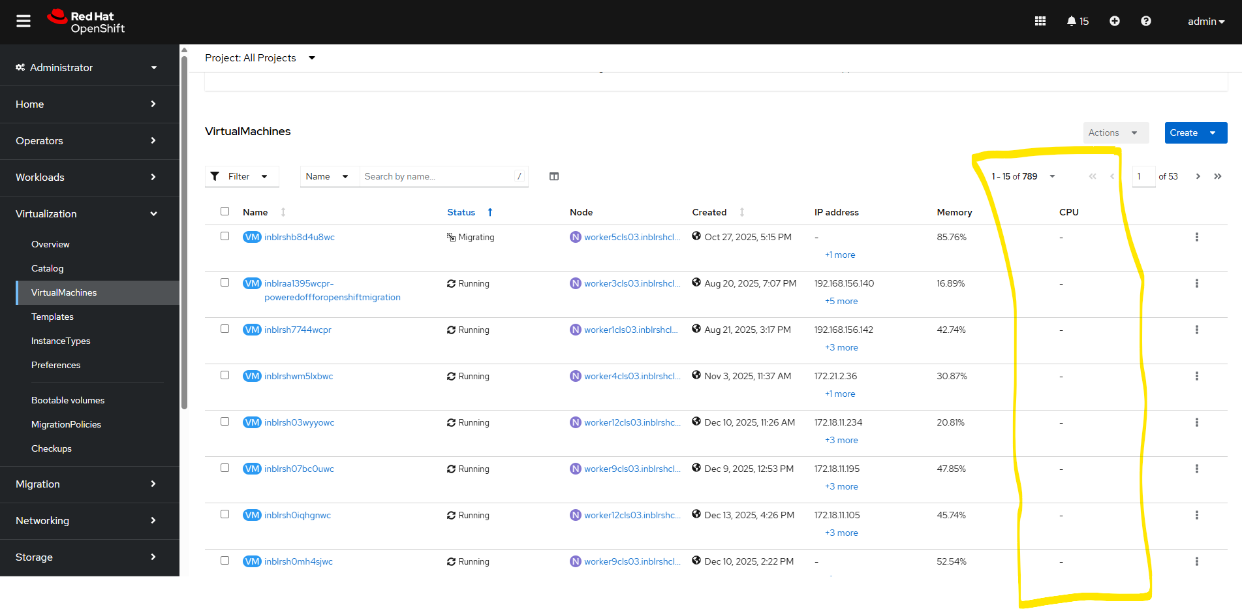
Task: Open kebab menu for inblraa1395wcpr row
Action: point(1197,283)
